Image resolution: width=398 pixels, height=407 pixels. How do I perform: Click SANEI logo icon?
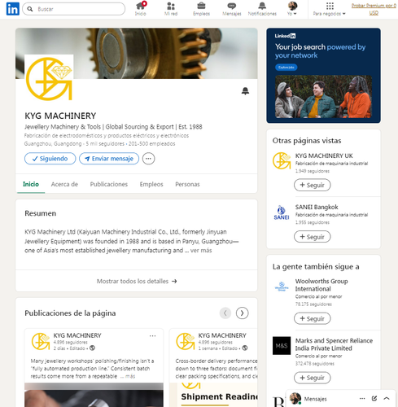(x=282, y=212)
